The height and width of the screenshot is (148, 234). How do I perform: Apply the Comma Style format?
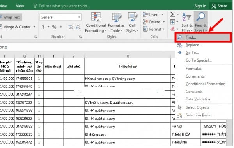(61, 27)
